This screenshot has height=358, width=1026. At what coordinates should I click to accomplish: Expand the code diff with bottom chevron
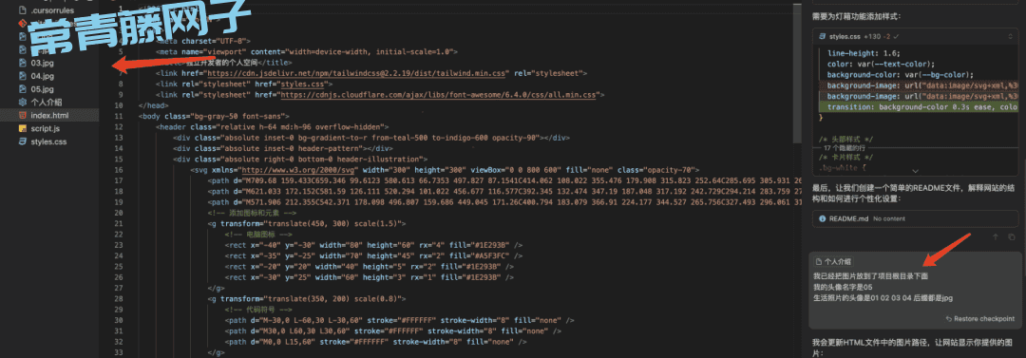tap(915, 170)
